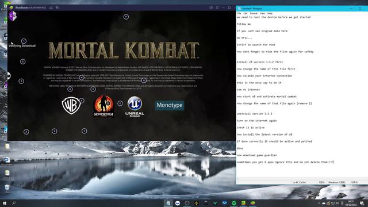Viewport: 368px width, 207px height.
Task: Click the line 'uninstall version 3.5.2'
Action: pos(254,114)
